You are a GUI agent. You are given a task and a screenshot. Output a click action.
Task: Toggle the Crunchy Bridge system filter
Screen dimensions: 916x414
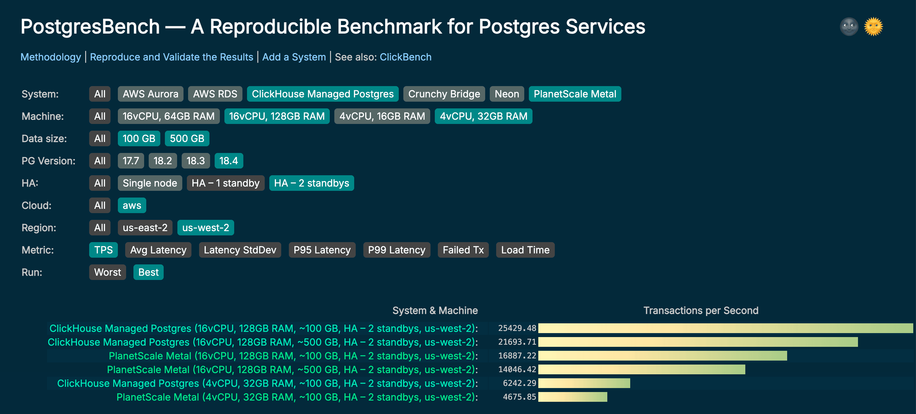444,94
